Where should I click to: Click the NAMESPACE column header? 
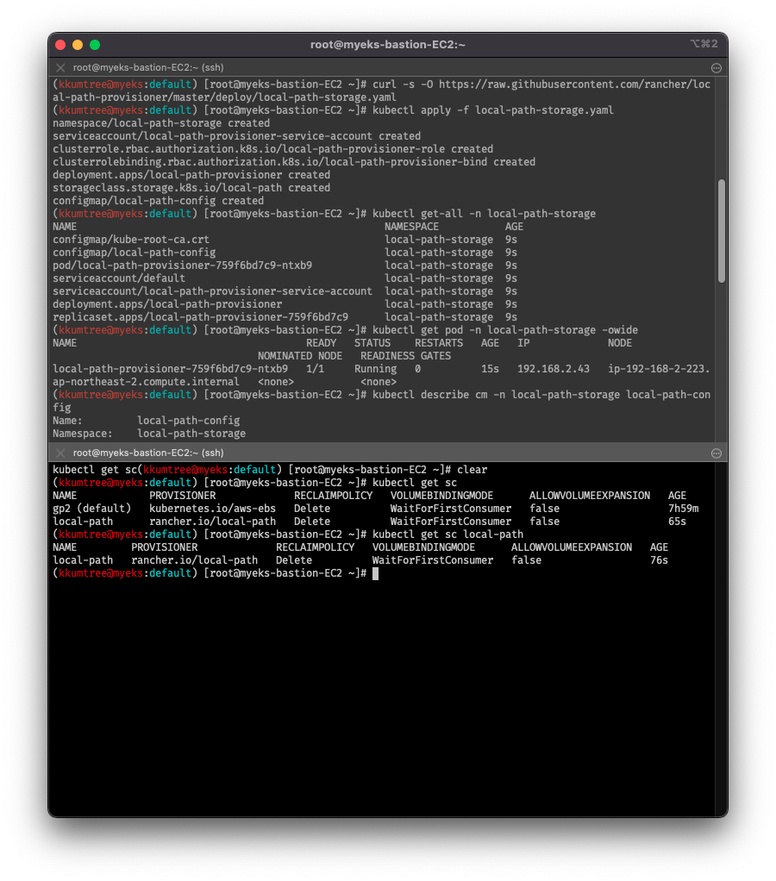click(412, 227)
